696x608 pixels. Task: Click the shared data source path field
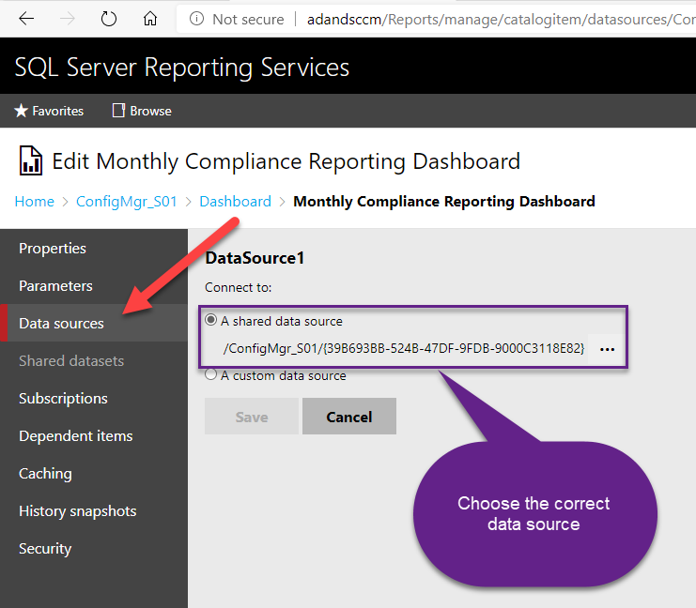(404, 349)
